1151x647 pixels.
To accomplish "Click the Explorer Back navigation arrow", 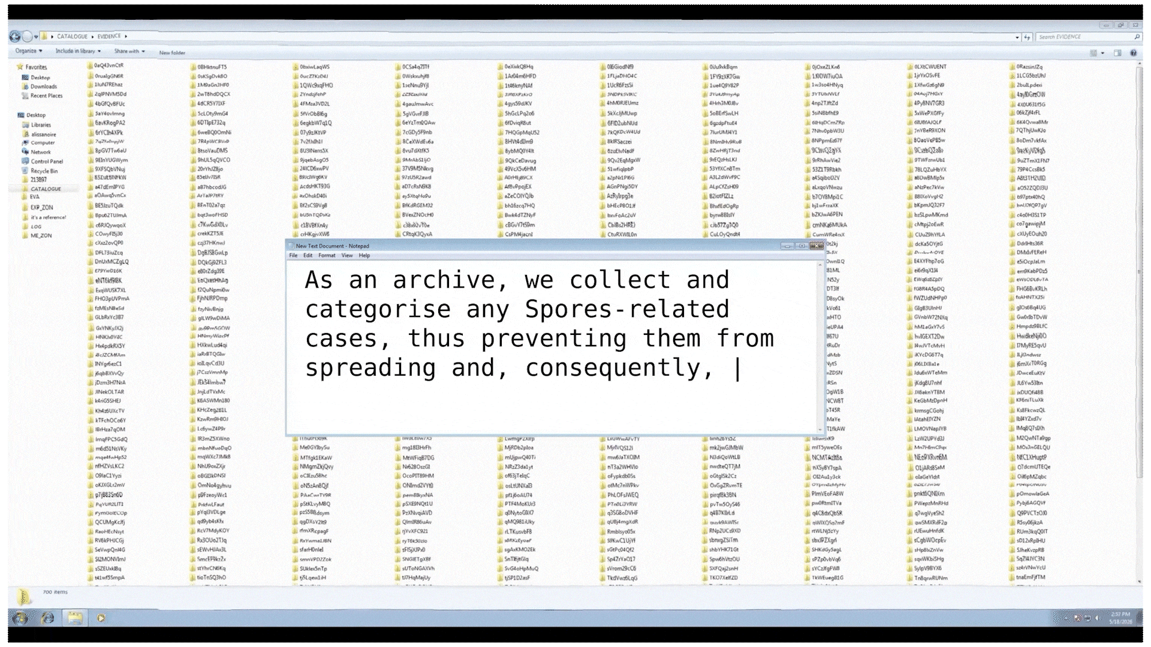I will coord(15,37).
